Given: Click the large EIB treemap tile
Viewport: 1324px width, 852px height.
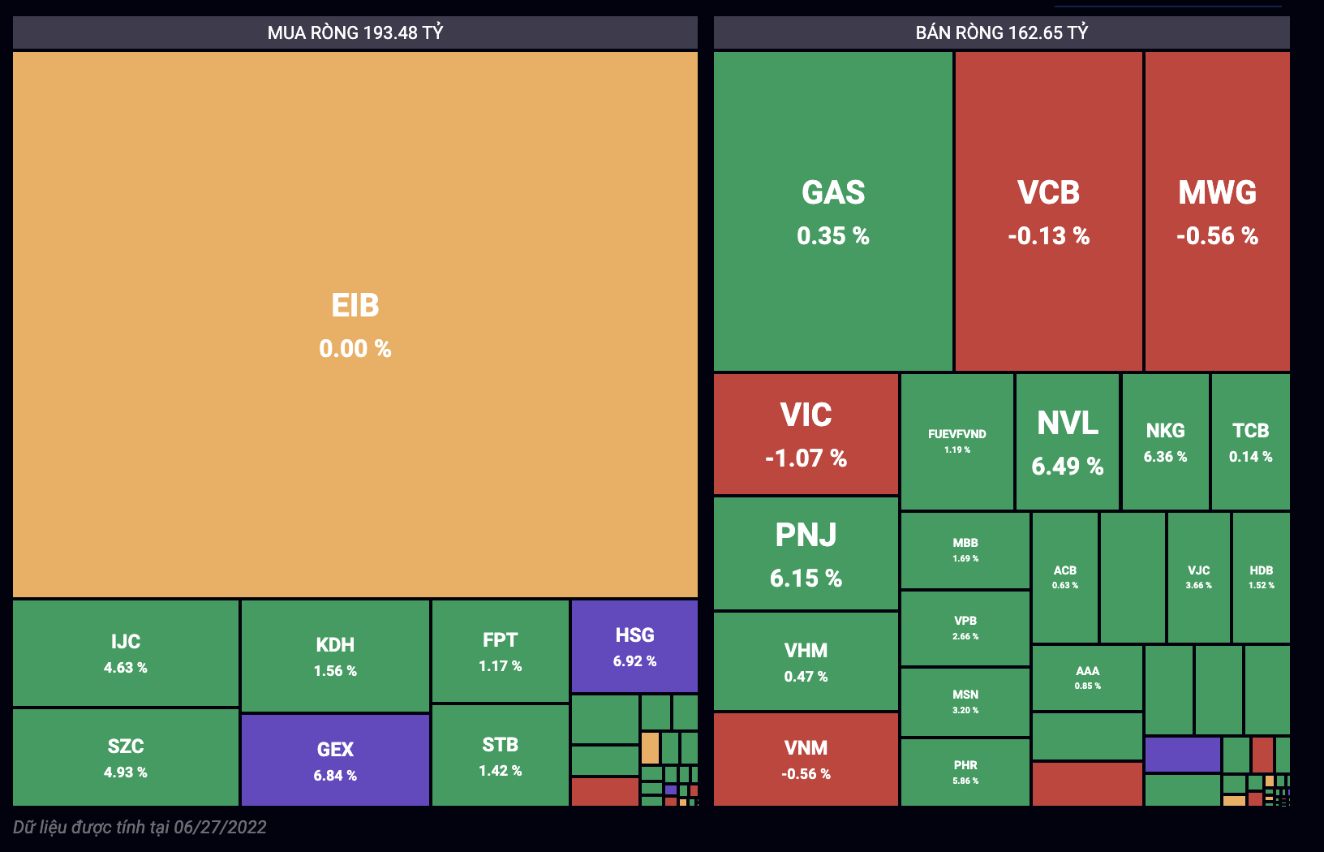Looking at the screenshot, I should (x=355, y=325).
